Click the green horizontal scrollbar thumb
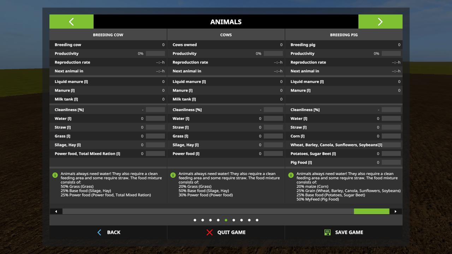Image resolution: width=452 pixels, height=254 pixels. (371, 211)
